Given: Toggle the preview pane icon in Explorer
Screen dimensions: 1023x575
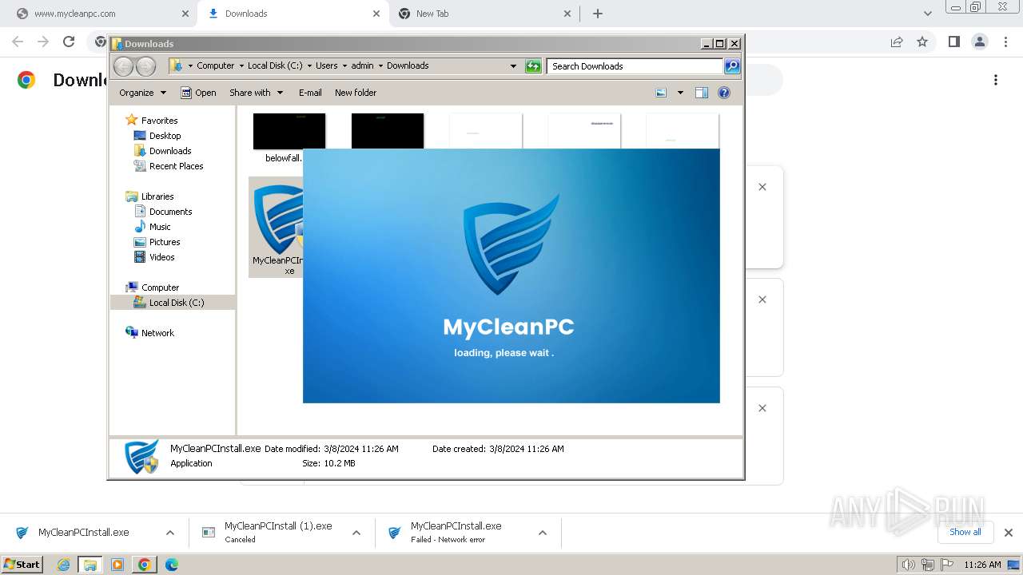Looking at the screenshot, I should point(701,93).
